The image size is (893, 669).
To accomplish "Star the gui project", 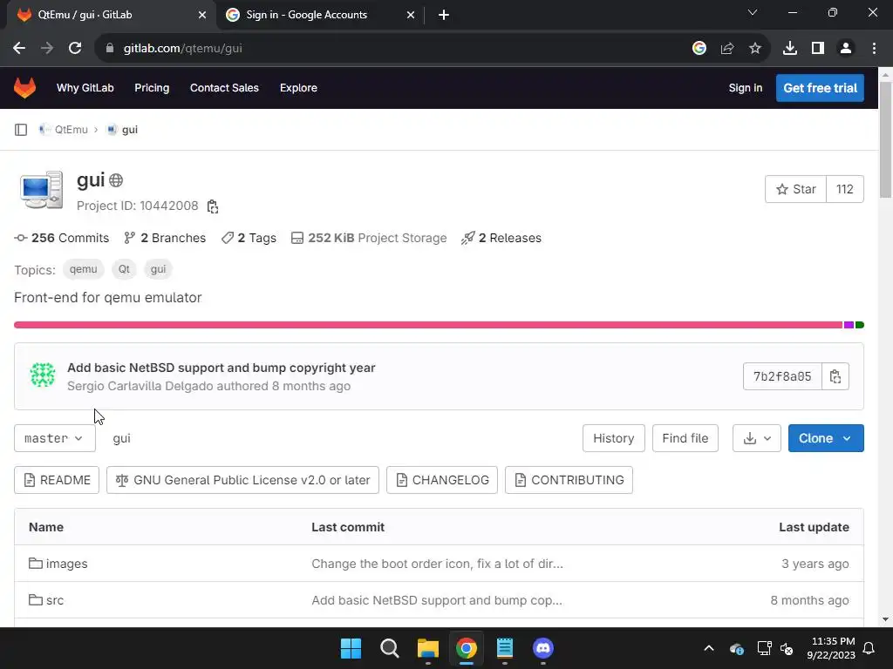I will (795, 189).
